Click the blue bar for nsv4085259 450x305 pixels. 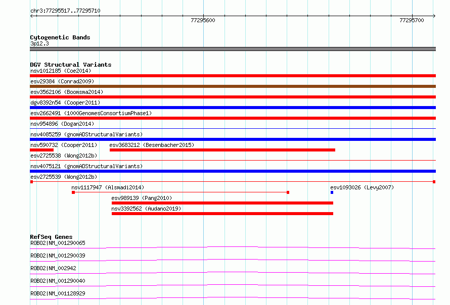pos(233,139)
